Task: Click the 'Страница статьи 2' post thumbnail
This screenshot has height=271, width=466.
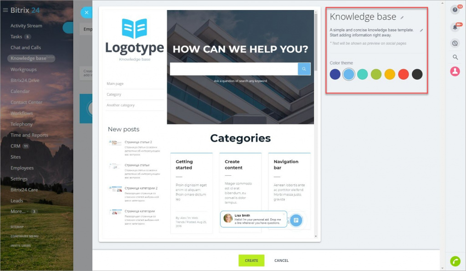Action: pyautogui.click(x=115, y=143)
